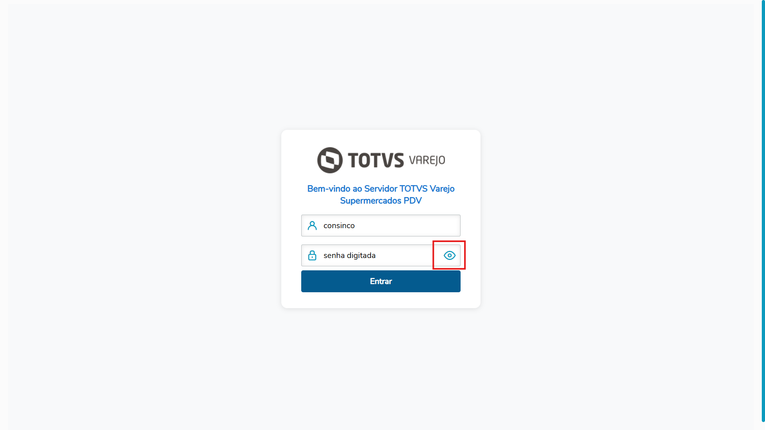The width and height of the screenshot is (765, 430).
Task: Click the word senha in the password field
Action: [x=334, y=256]
